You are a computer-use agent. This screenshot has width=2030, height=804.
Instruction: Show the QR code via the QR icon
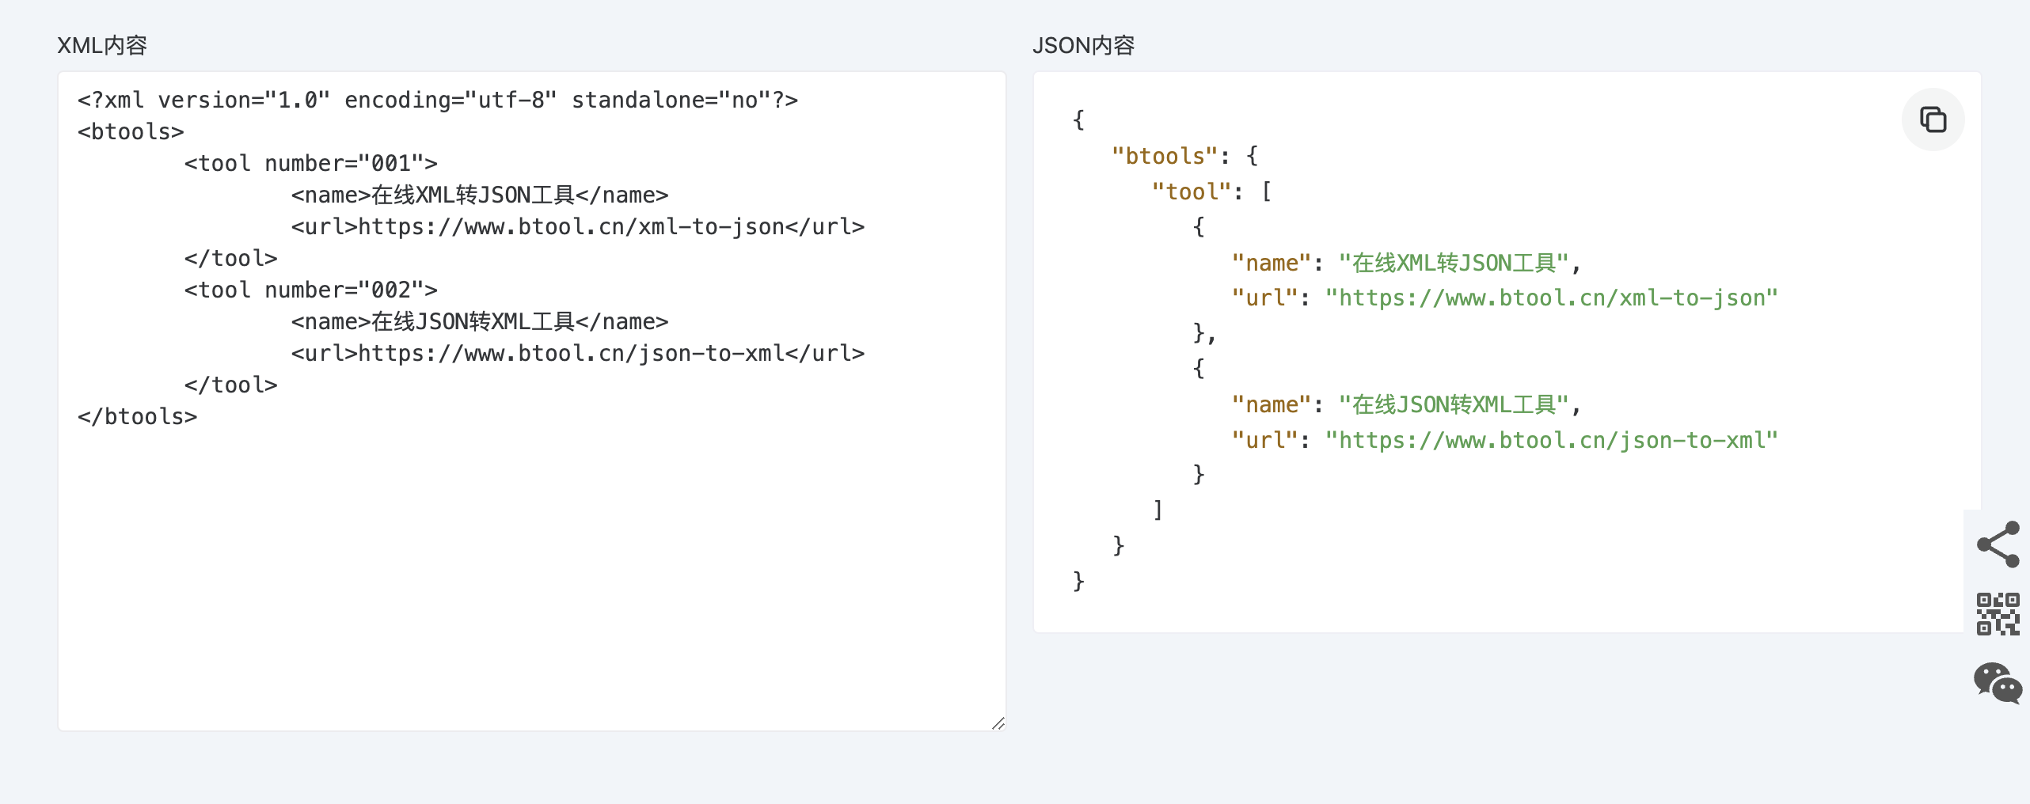[1998, 613]
